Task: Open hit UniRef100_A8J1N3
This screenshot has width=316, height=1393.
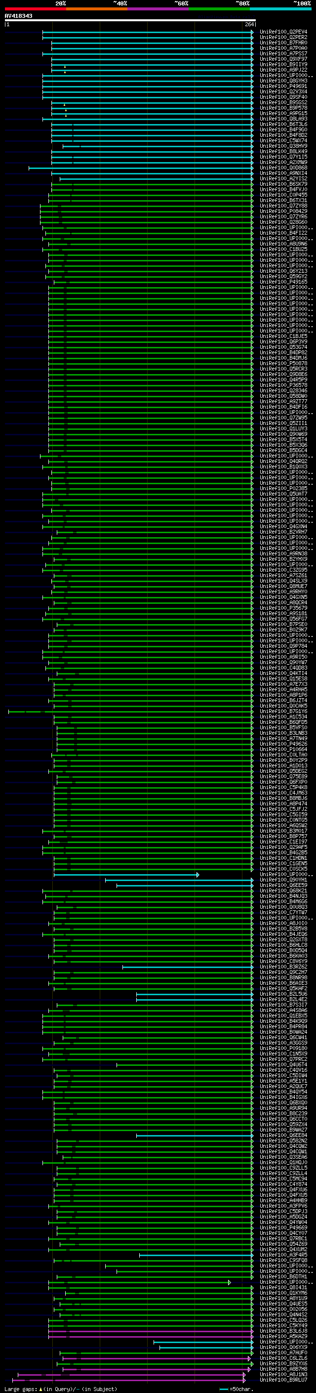Action: pos(283,1374)
